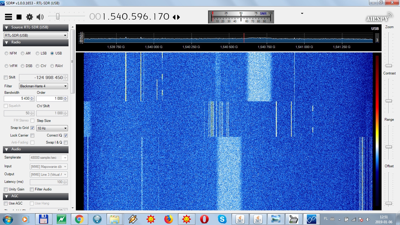The height and width of the screenshot is (225, 400).
Task: Click the Contrast vertical slider
Action: point(389,96)
